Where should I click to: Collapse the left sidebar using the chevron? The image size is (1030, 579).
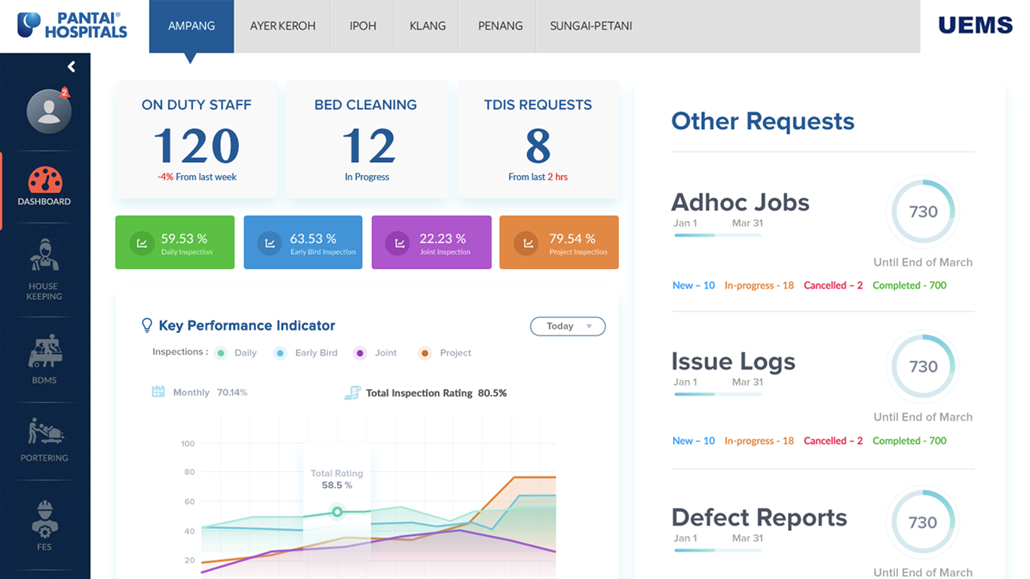coord(72,66)
